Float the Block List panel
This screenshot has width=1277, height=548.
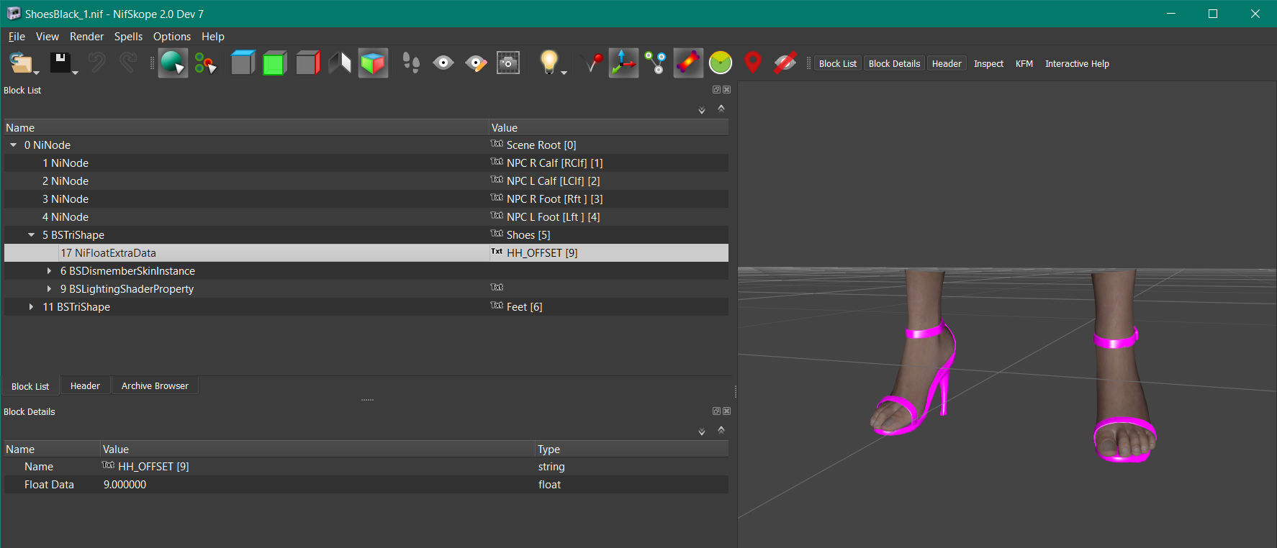coord(716,90)
